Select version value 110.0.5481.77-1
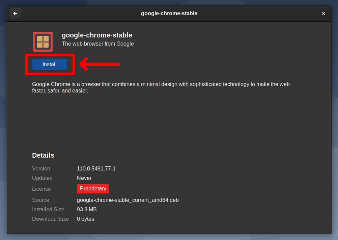Viewport: 338px width, 240px height. [96, 169]
